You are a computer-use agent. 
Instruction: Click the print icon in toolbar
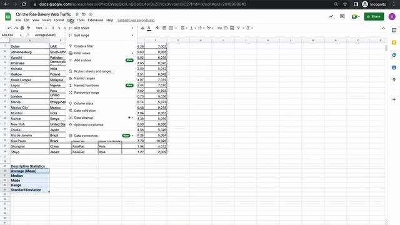pyautogui.click(x=22, y=28)
